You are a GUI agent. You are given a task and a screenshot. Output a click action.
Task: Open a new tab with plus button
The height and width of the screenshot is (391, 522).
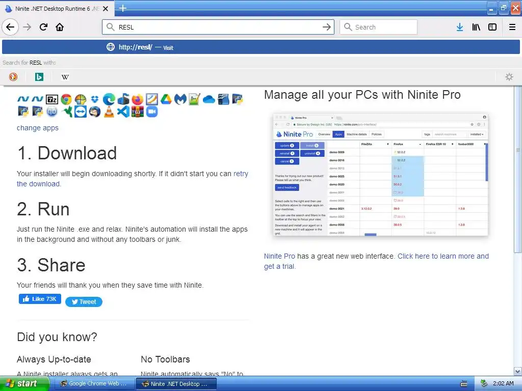[x=122, y=8]
